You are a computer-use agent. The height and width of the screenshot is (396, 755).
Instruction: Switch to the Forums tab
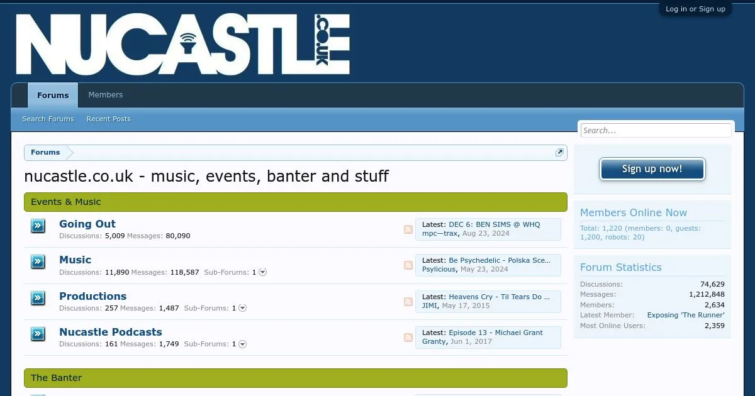[53, 95]
